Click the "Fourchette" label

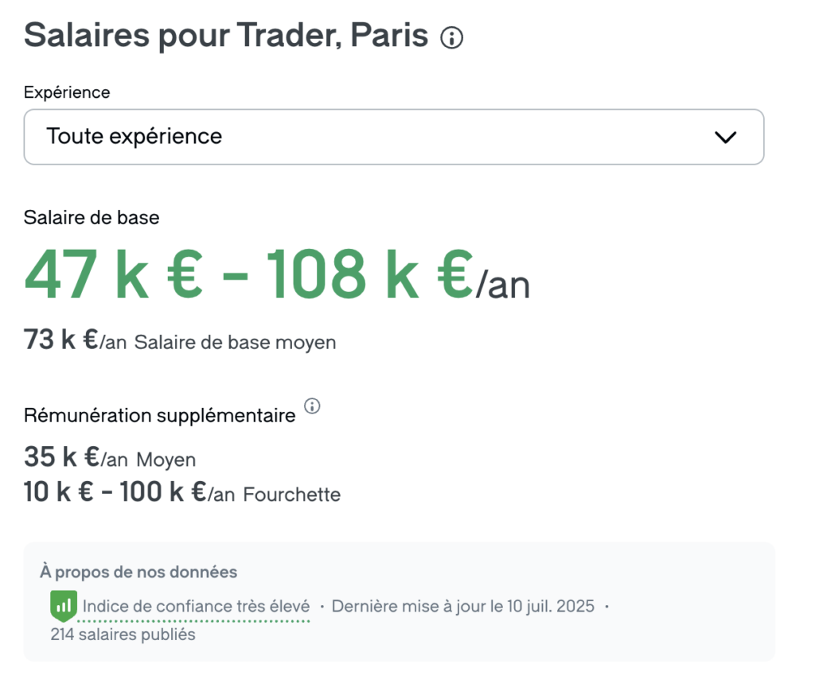292,495
